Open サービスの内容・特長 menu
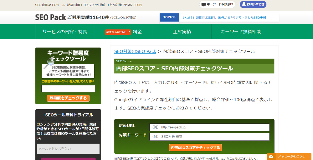 [x=65, y=31]
